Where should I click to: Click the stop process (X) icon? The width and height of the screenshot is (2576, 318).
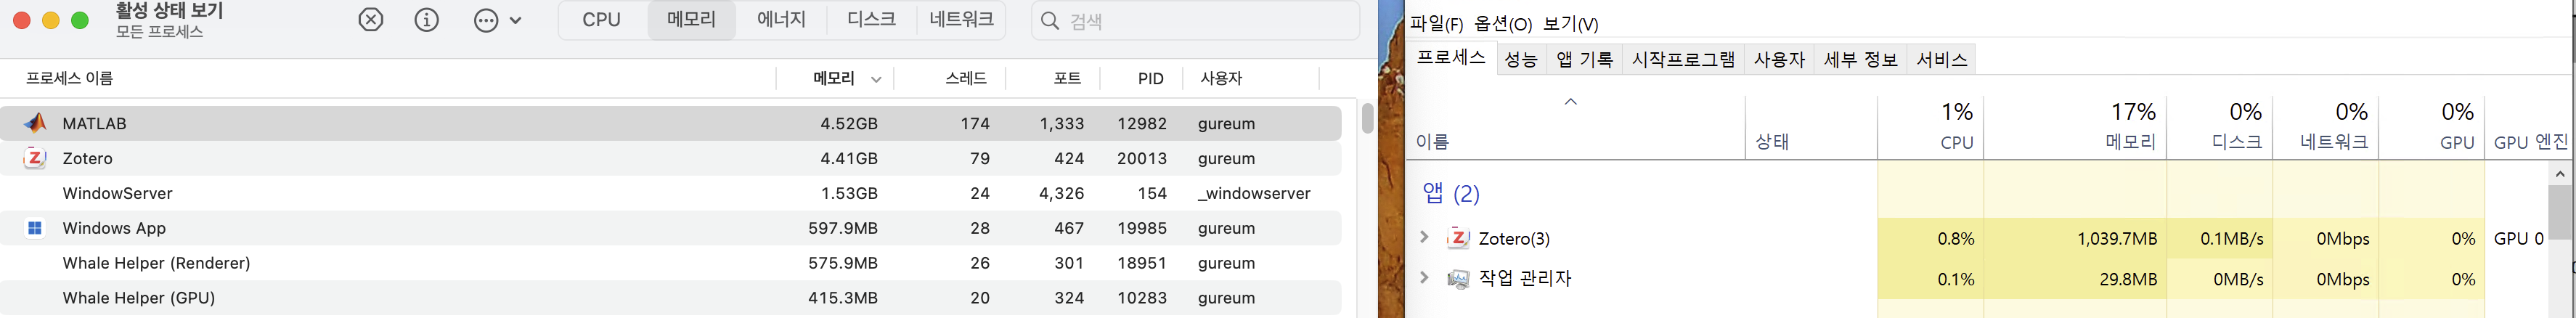point(371,20)
